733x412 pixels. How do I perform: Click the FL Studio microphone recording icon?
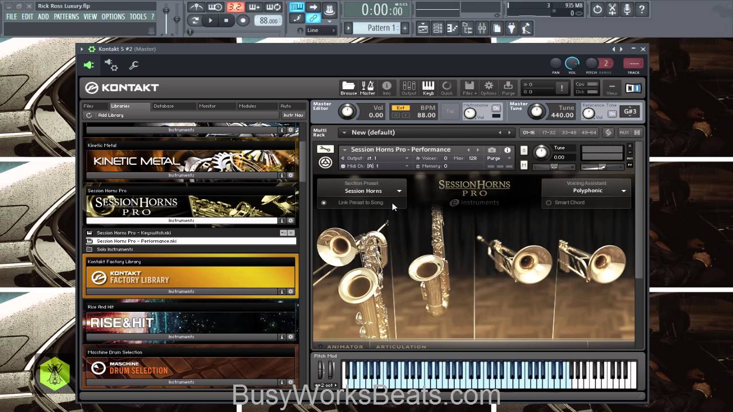pyautogui.click(x=627, y=9)
